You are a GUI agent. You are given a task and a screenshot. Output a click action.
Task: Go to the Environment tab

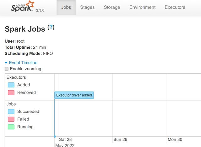pyautogui.click(x=142, y=7)
